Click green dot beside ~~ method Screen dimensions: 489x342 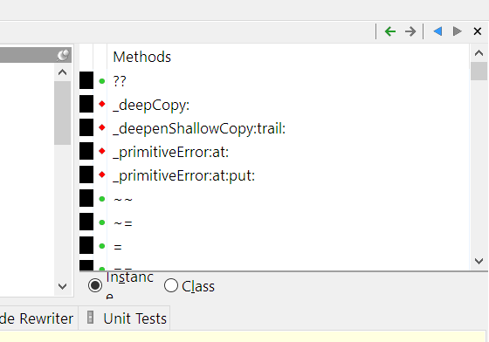coord(101,199)
